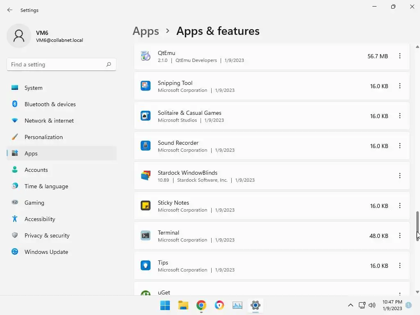Screen dimensions: 420x315
Task: Open the Windows Start menu
Action: [x=165, y=305]
